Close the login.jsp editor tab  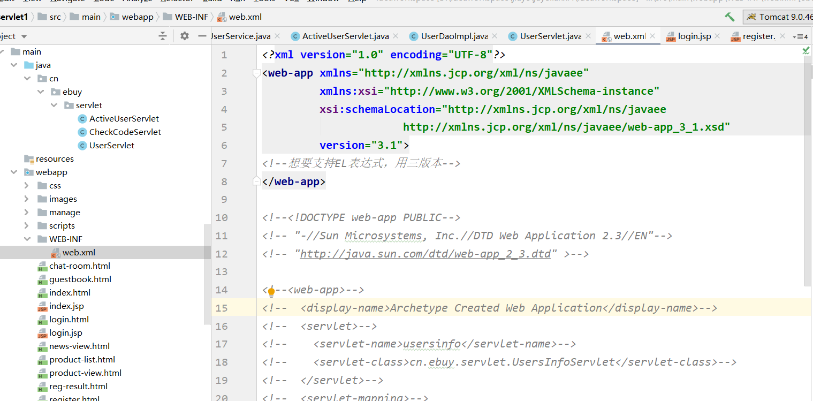[x=718, y=36]
